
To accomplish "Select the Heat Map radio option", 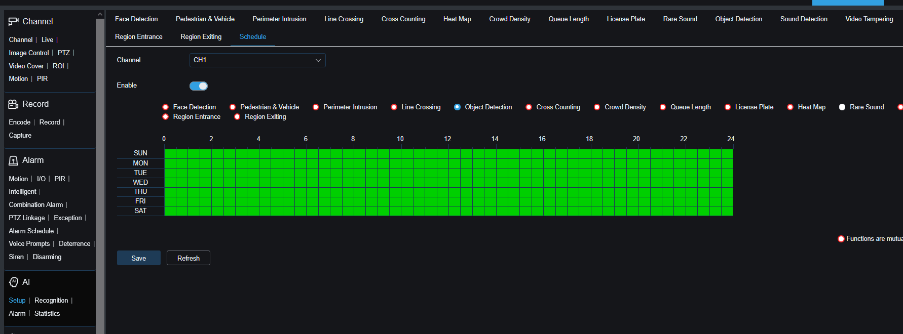I will point(790,107).
